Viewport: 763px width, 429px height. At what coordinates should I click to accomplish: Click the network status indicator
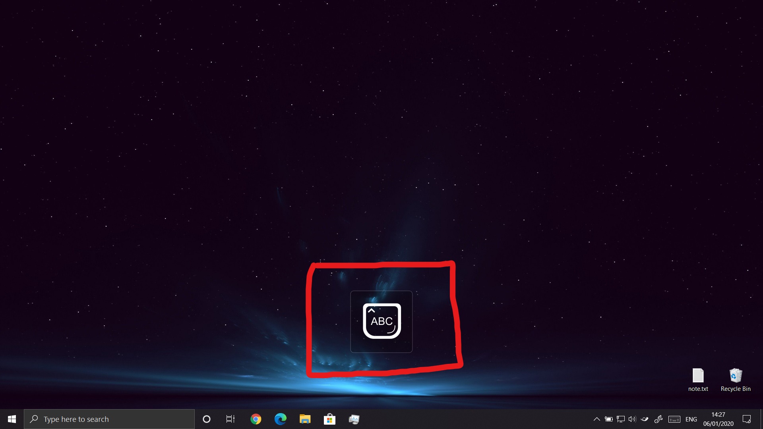click(x=620, y=419)
